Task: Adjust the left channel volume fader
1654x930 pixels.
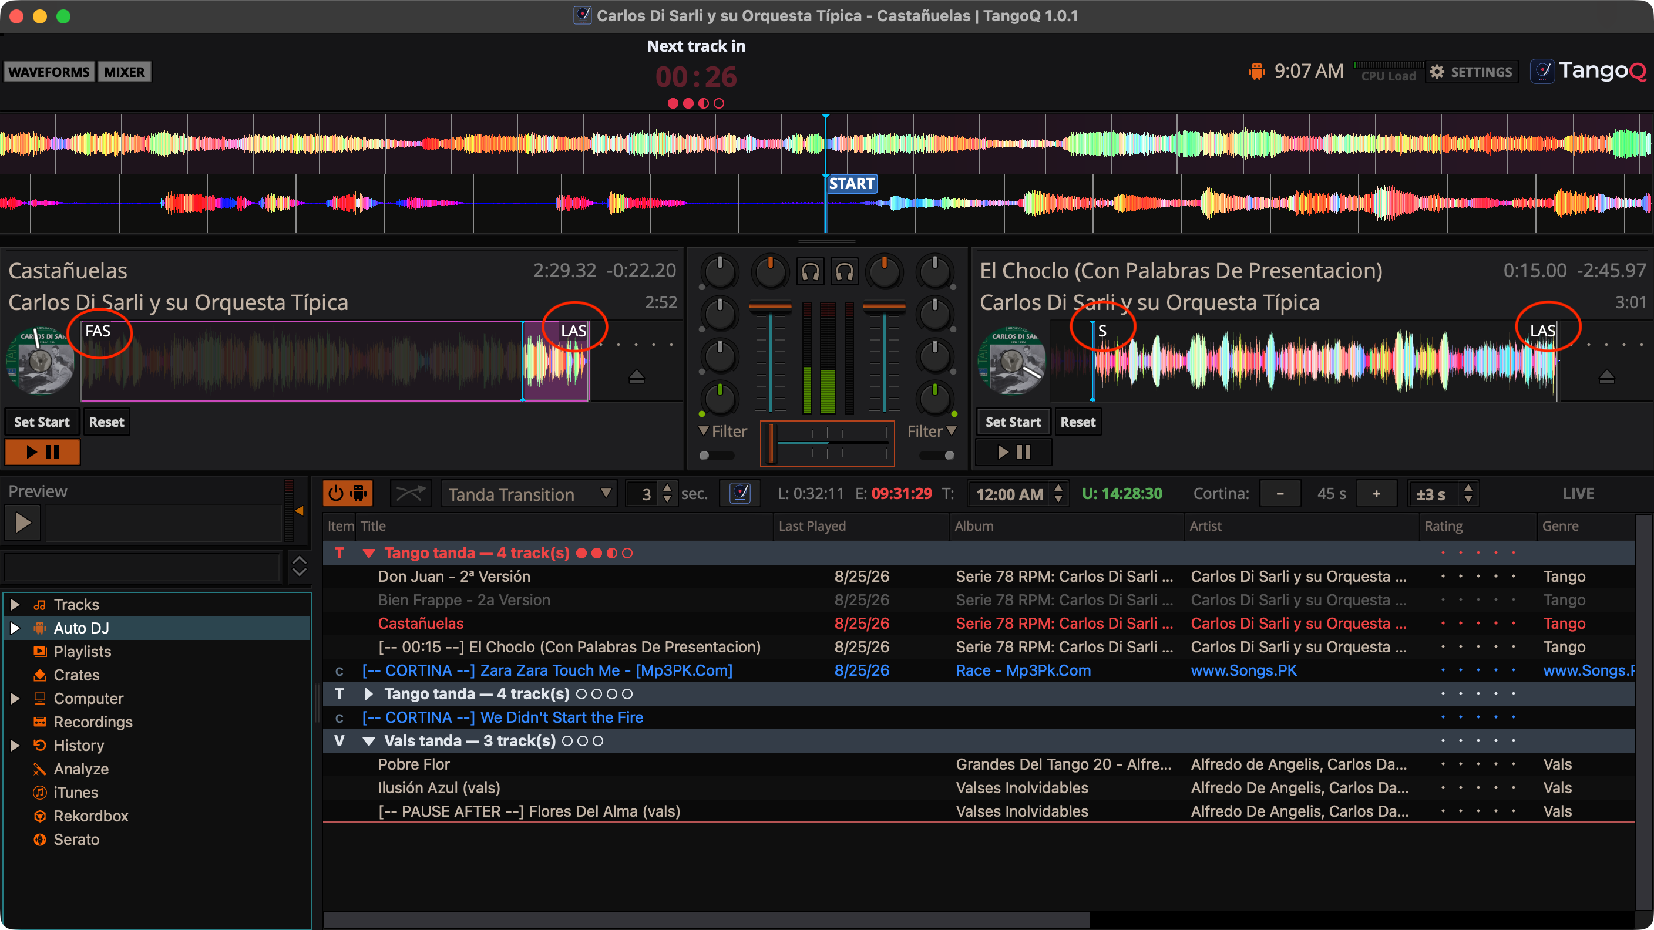Action: pyautogui.click(x=770, y=357)
